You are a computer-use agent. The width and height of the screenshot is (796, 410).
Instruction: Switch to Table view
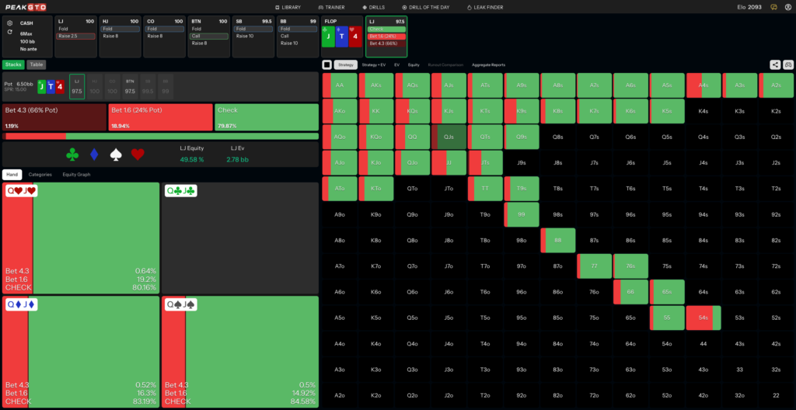click(x=36, y=64)
